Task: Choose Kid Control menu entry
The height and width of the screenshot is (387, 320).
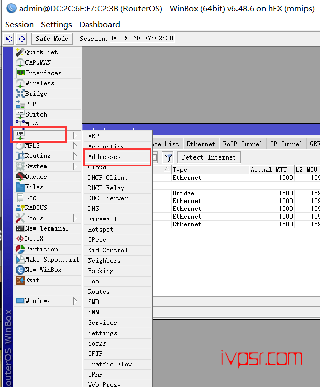Action: (117, 250)
